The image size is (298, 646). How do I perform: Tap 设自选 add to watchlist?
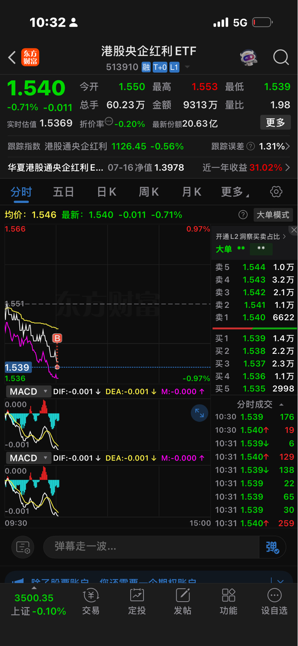(x=274, y=602)
